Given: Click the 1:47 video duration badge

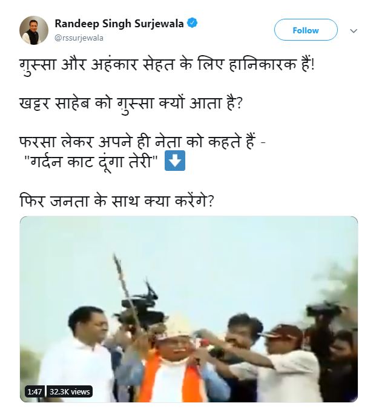Looking at the screenshot, I should 33,392.
